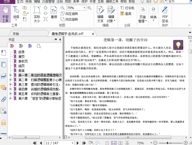Image resolution: width=192 pixels, height=145 pixels.
Task: Open the clipboard paste icon
Action: pyautogui.click(x=25, y=13)
